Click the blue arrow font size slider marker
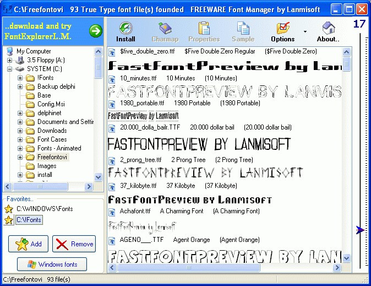The height and width of the screenshot is (286, 371). click(x=361, y=230)
